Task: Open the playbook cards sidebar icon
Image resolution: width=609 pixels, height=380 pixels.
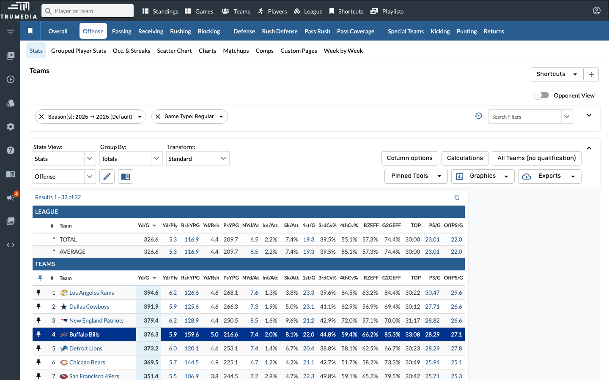Action: 11,103
